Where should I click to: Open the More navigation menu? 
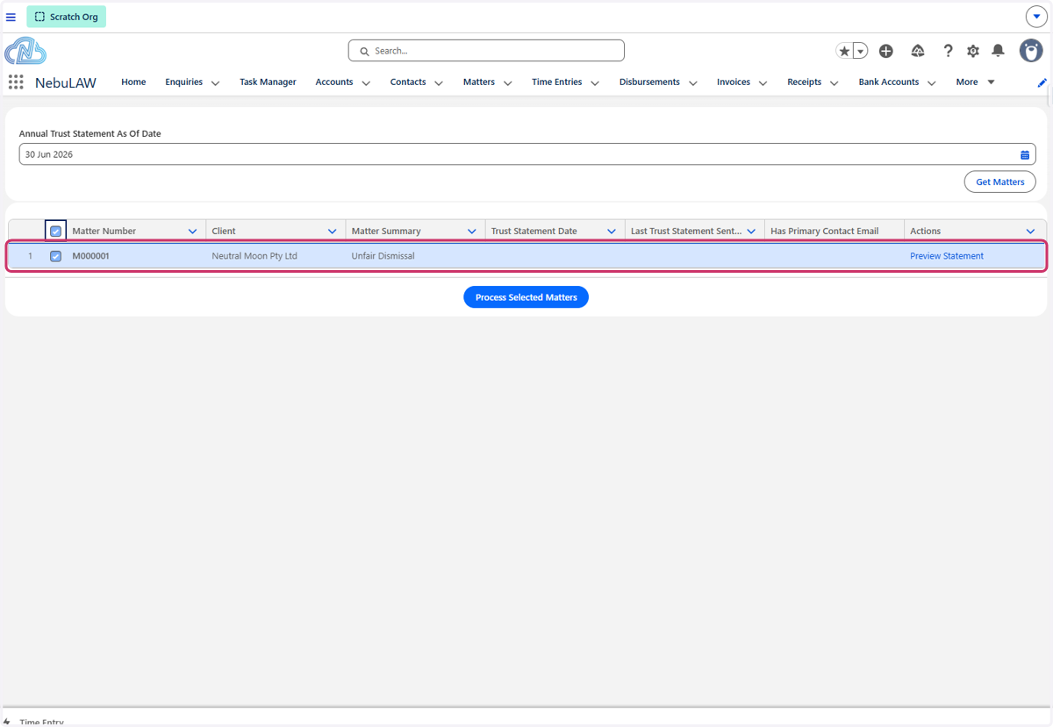[x=975, y=82]
